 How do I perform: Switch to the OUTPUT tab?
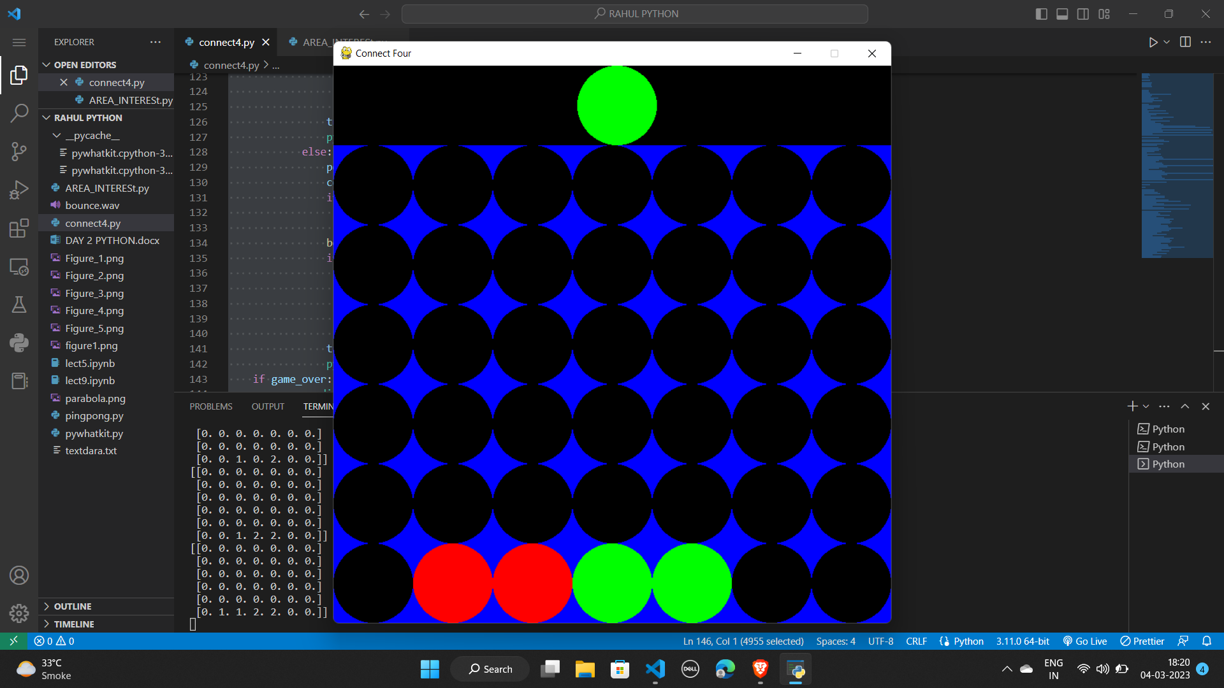pyautogui.click(x=267, y=406)
